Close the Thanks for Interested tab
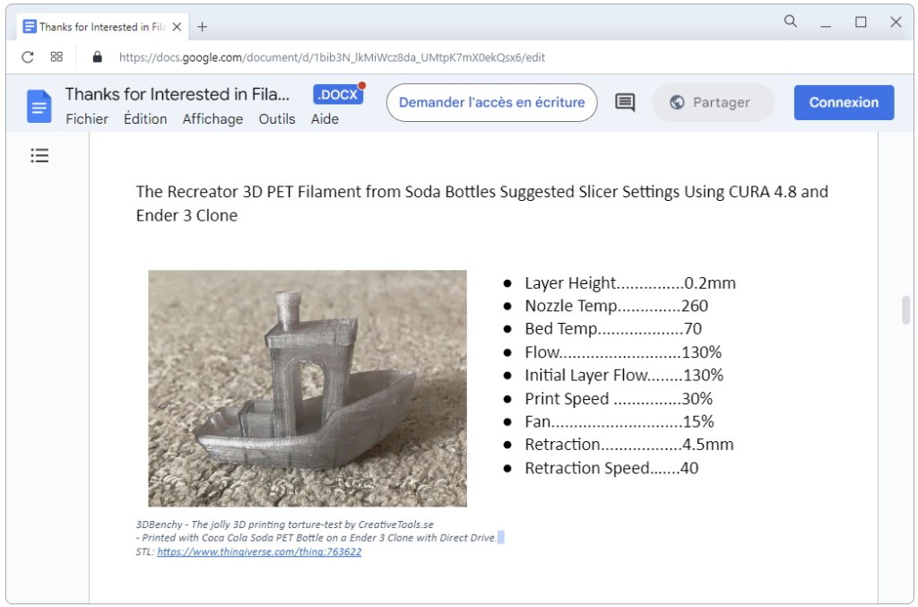This screenshot has width=918, height=607. [178, 26]
